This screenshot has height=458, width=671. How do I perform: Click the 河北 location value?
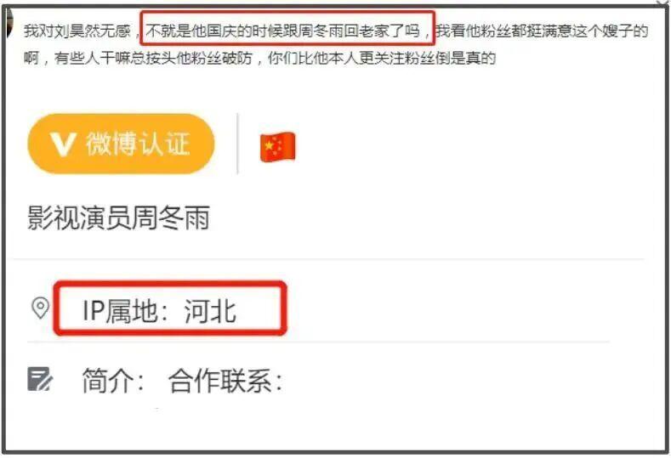pos(210,310)
